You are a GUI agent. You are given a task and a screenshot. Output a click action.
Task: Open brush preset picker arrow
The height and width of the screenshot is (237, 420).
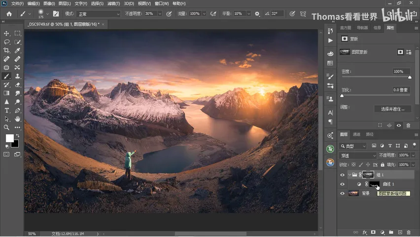[x=47, y=14]
